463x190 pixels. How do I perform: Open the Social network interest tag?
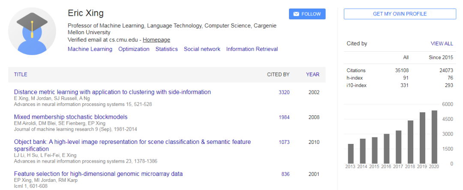tap(202, 49)
